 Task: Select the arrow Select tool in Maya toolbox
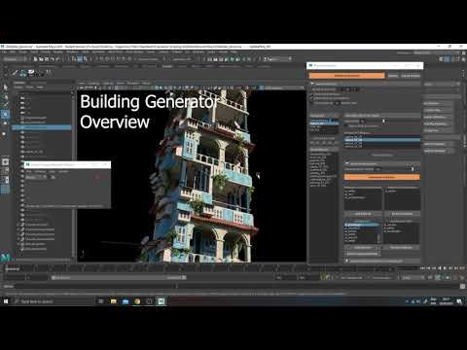[x=5, y=87]
